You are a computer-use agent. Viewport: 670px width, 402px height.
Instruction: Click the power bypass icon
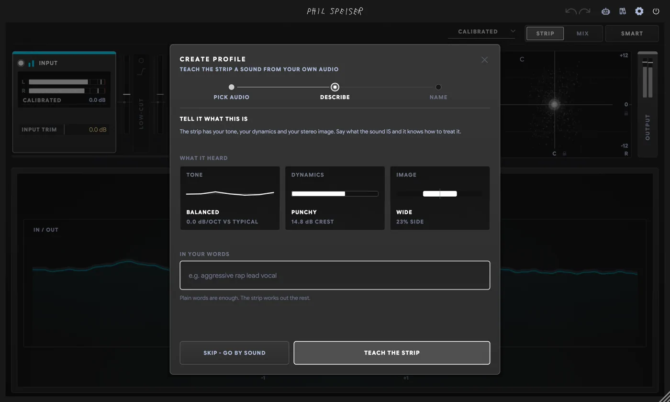tap(656, 11)
